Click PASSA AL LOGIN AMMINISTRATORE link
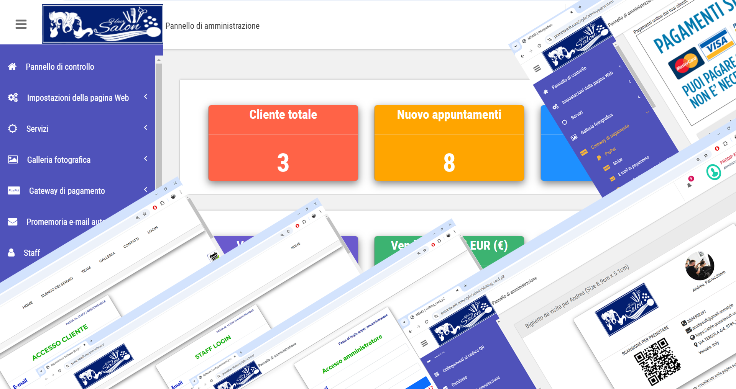Image resolution: width=736 pixels, height=389 pixels. (235, 321)
